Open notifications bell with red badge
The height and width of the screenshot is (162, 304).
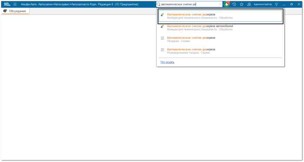coord(226,4)
